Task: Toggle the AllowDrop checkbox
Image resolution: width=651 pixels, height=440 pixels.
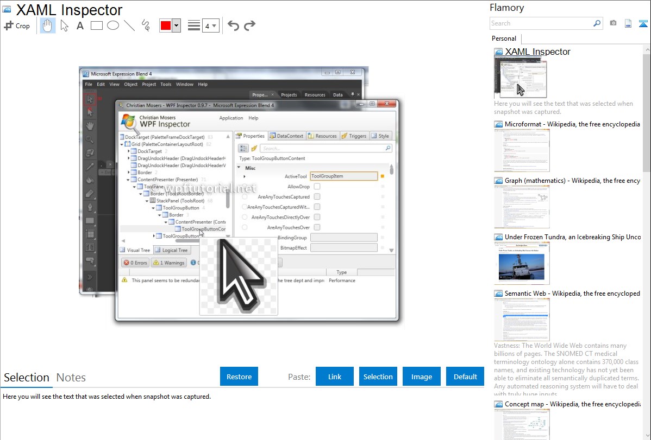Action: coord(317,187)
